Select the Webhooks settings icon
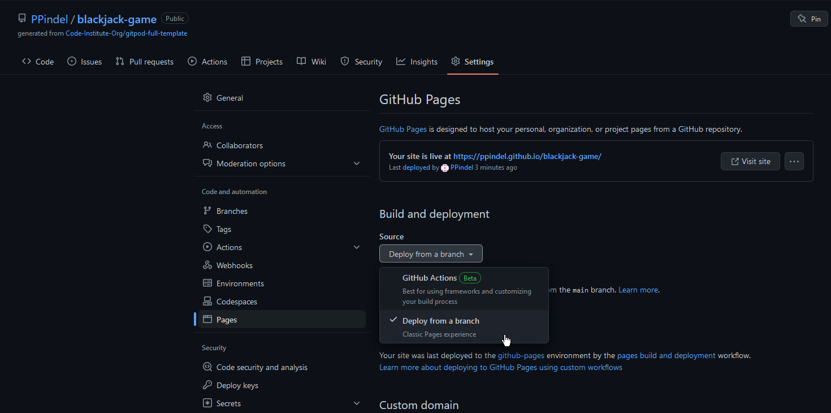Screen dimensions: 831x413 pyautogui.click(x=208, y=265)
